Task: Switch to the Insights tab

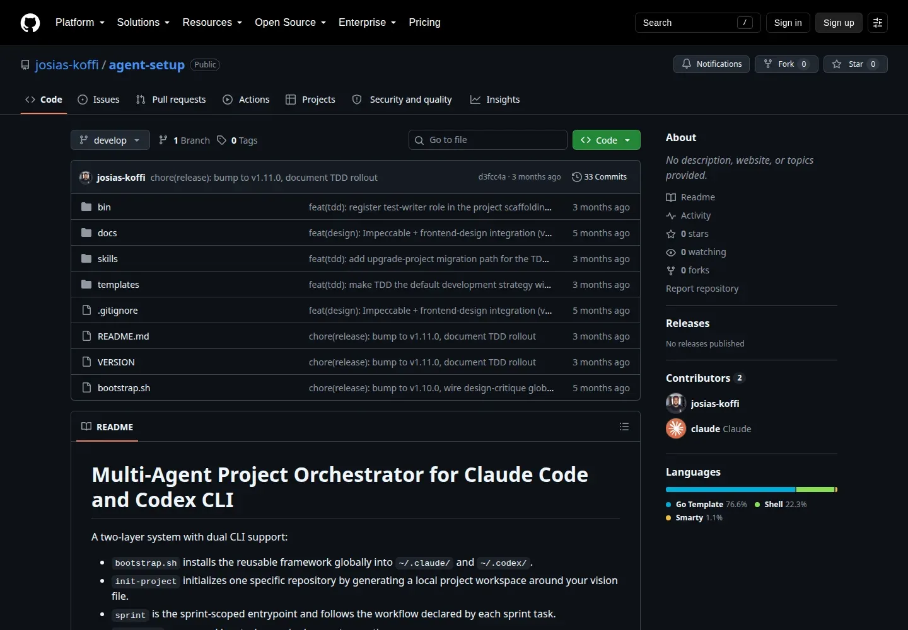Action: (495, 100)
